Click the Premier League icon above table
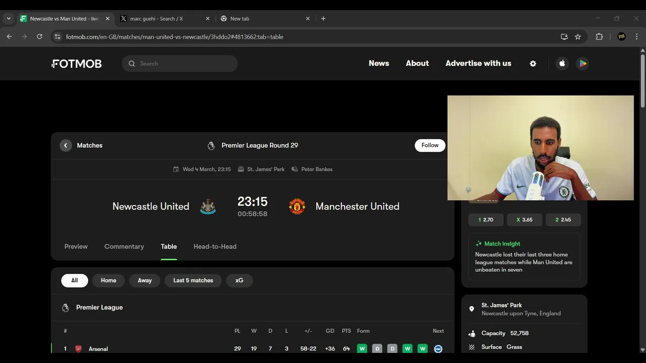The image size is (646, 363). (66, 308)
